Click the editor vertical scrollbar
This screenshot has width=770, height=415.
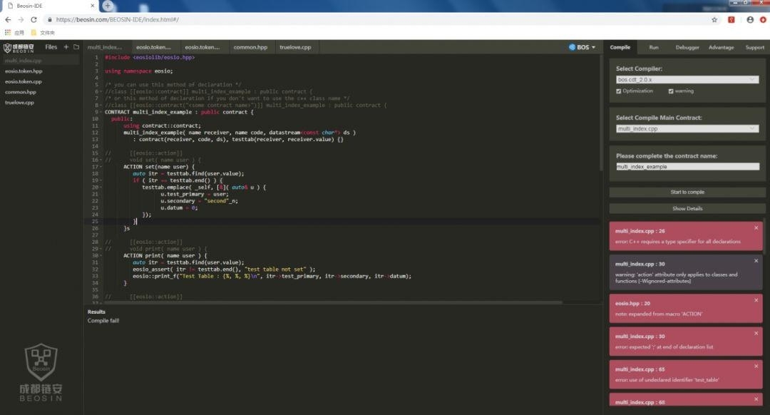[601, 113]
